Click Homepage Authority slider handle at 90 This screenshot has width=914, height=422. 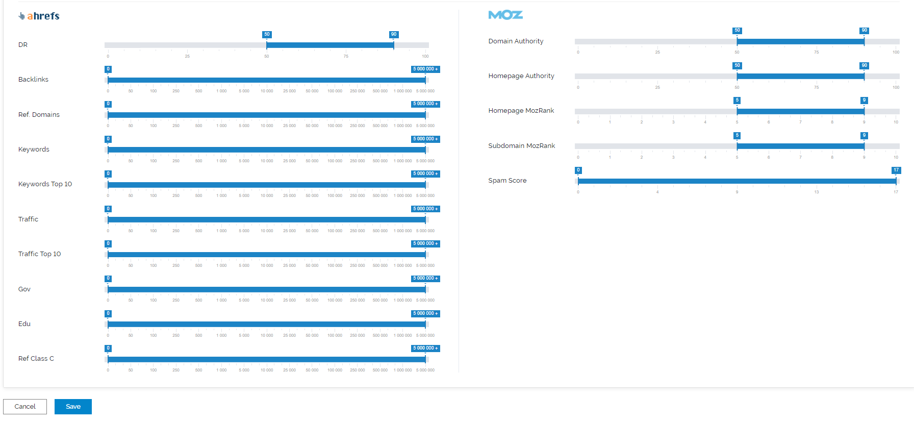click(x=864, y=76)
